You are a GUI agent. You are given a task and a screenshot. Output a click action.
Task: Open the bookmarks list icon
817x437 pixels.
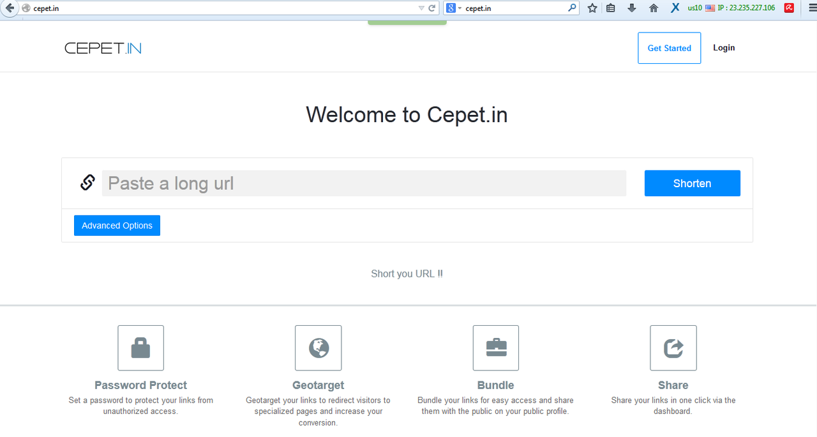(611, 8)
